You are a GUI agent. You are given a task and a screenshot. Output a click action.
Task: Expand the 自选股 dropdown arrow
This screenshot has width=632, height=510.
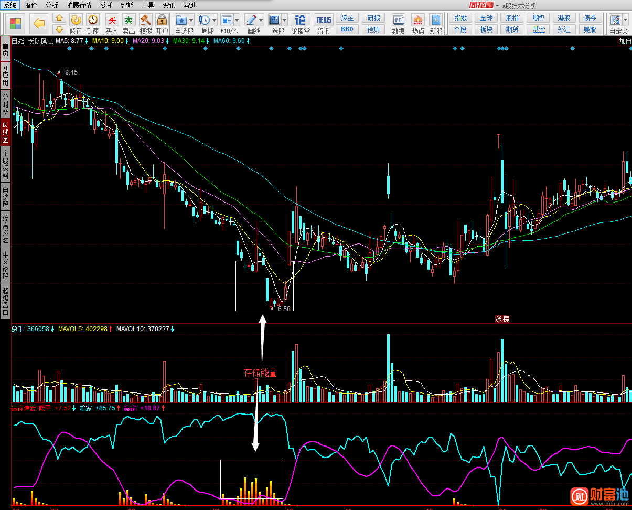click(191, 20)
